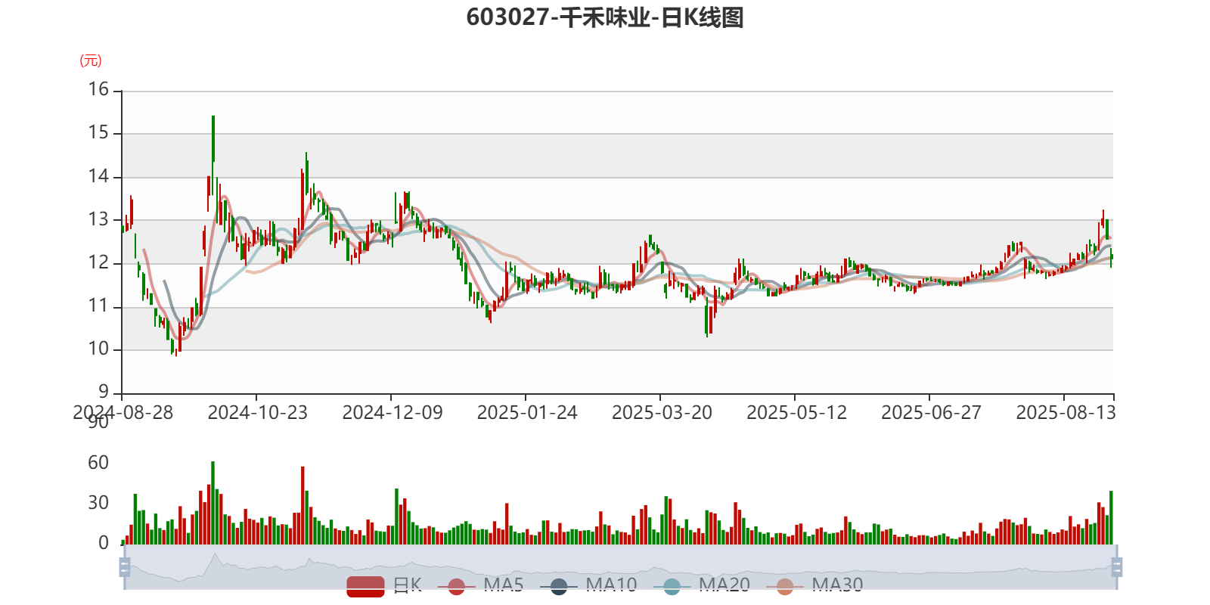
Task: Click the price axis label 13
Action: (x=98, y=219)
